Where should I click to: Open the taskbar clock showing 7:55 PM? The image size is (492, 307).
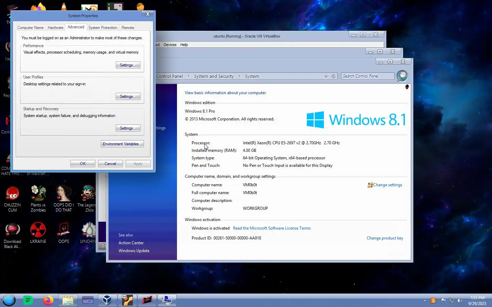477,301
